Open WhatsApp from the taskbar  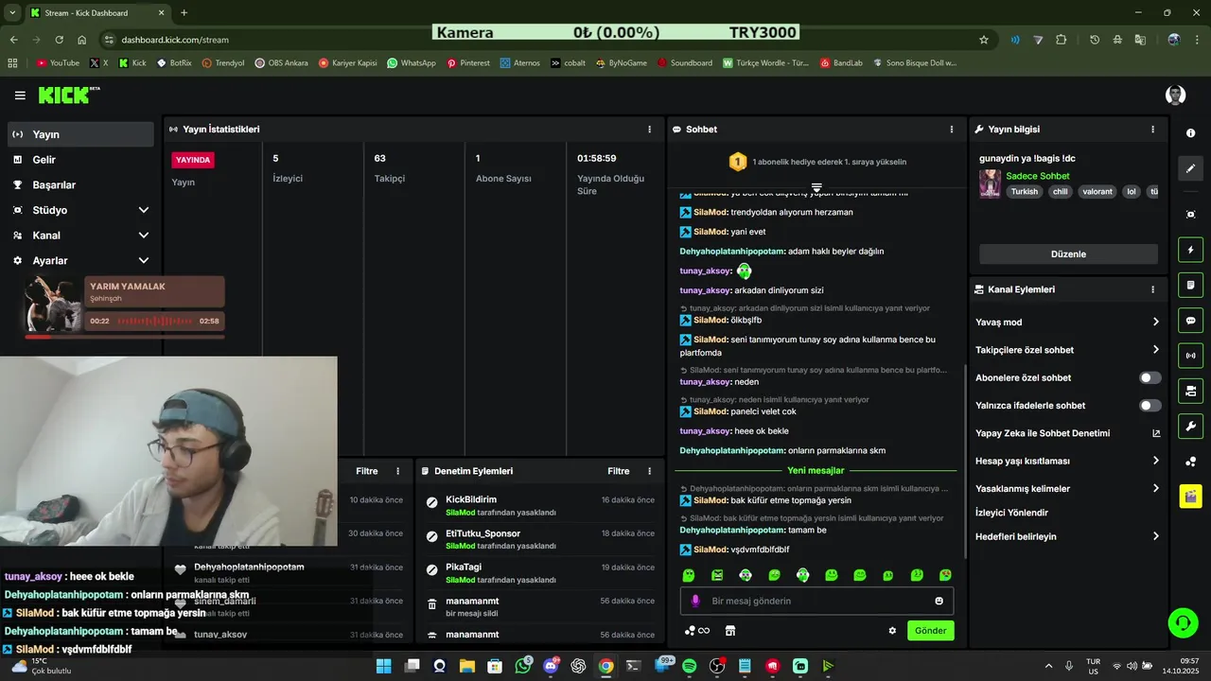pyautogui.click(x=523, y=666)
